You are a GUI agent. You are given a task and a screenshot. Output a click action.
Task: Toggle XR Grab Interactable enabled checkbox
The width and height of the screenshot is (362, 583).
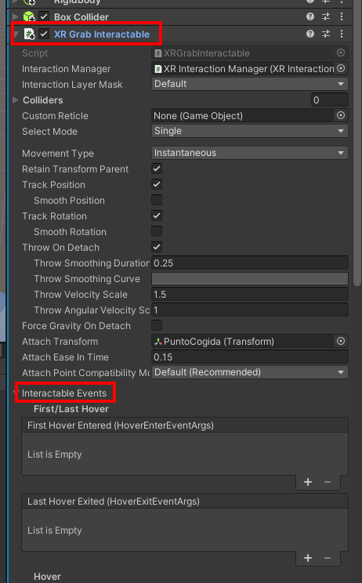(44, 34)
